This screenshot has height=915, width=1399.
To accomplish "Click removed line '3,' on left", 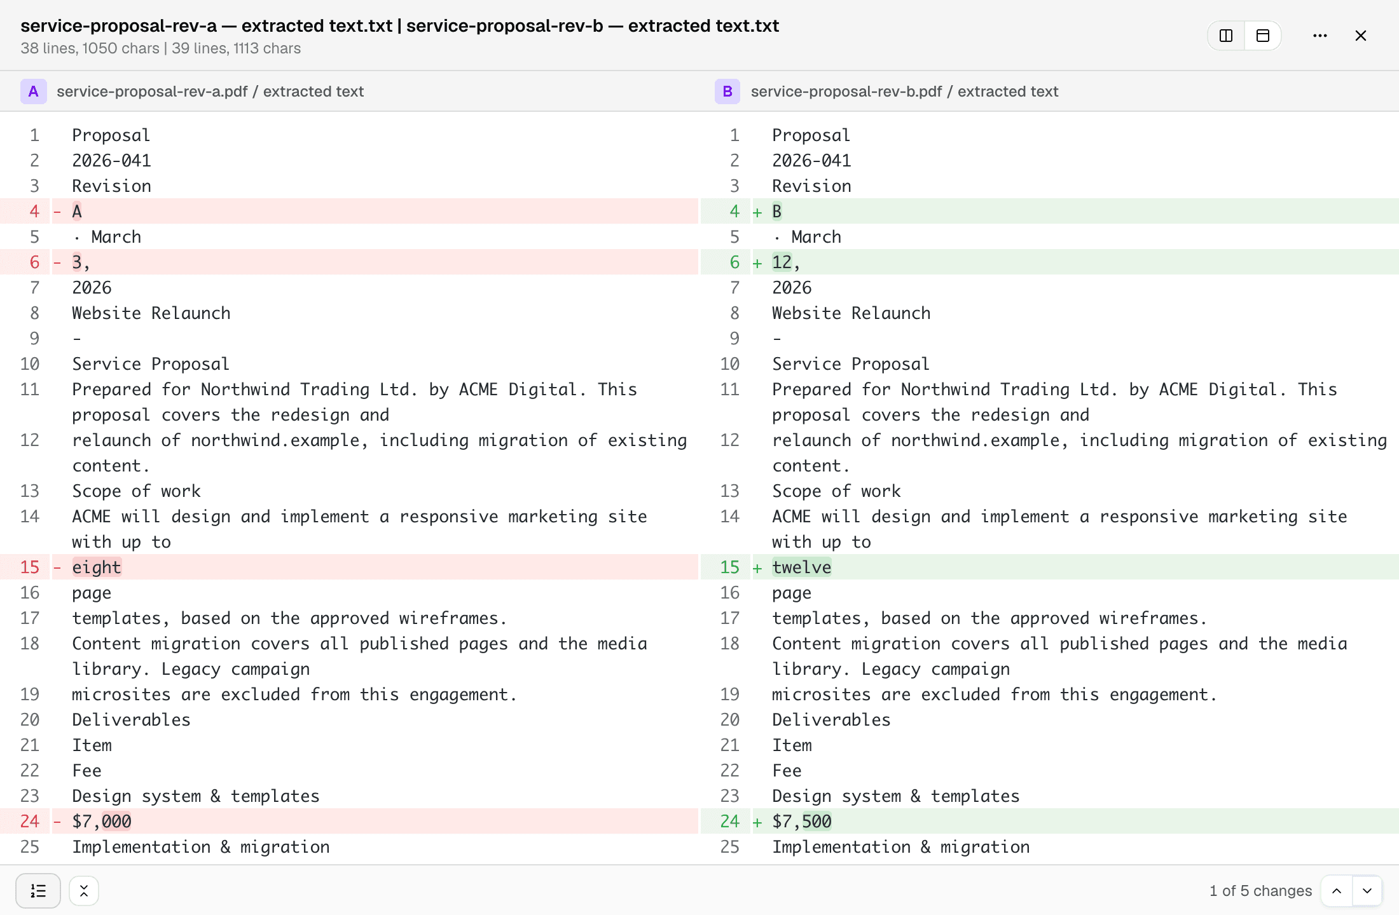I will pos(349,262).
